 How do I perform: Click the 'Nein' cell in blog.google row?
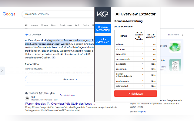(x=151, y=64)
